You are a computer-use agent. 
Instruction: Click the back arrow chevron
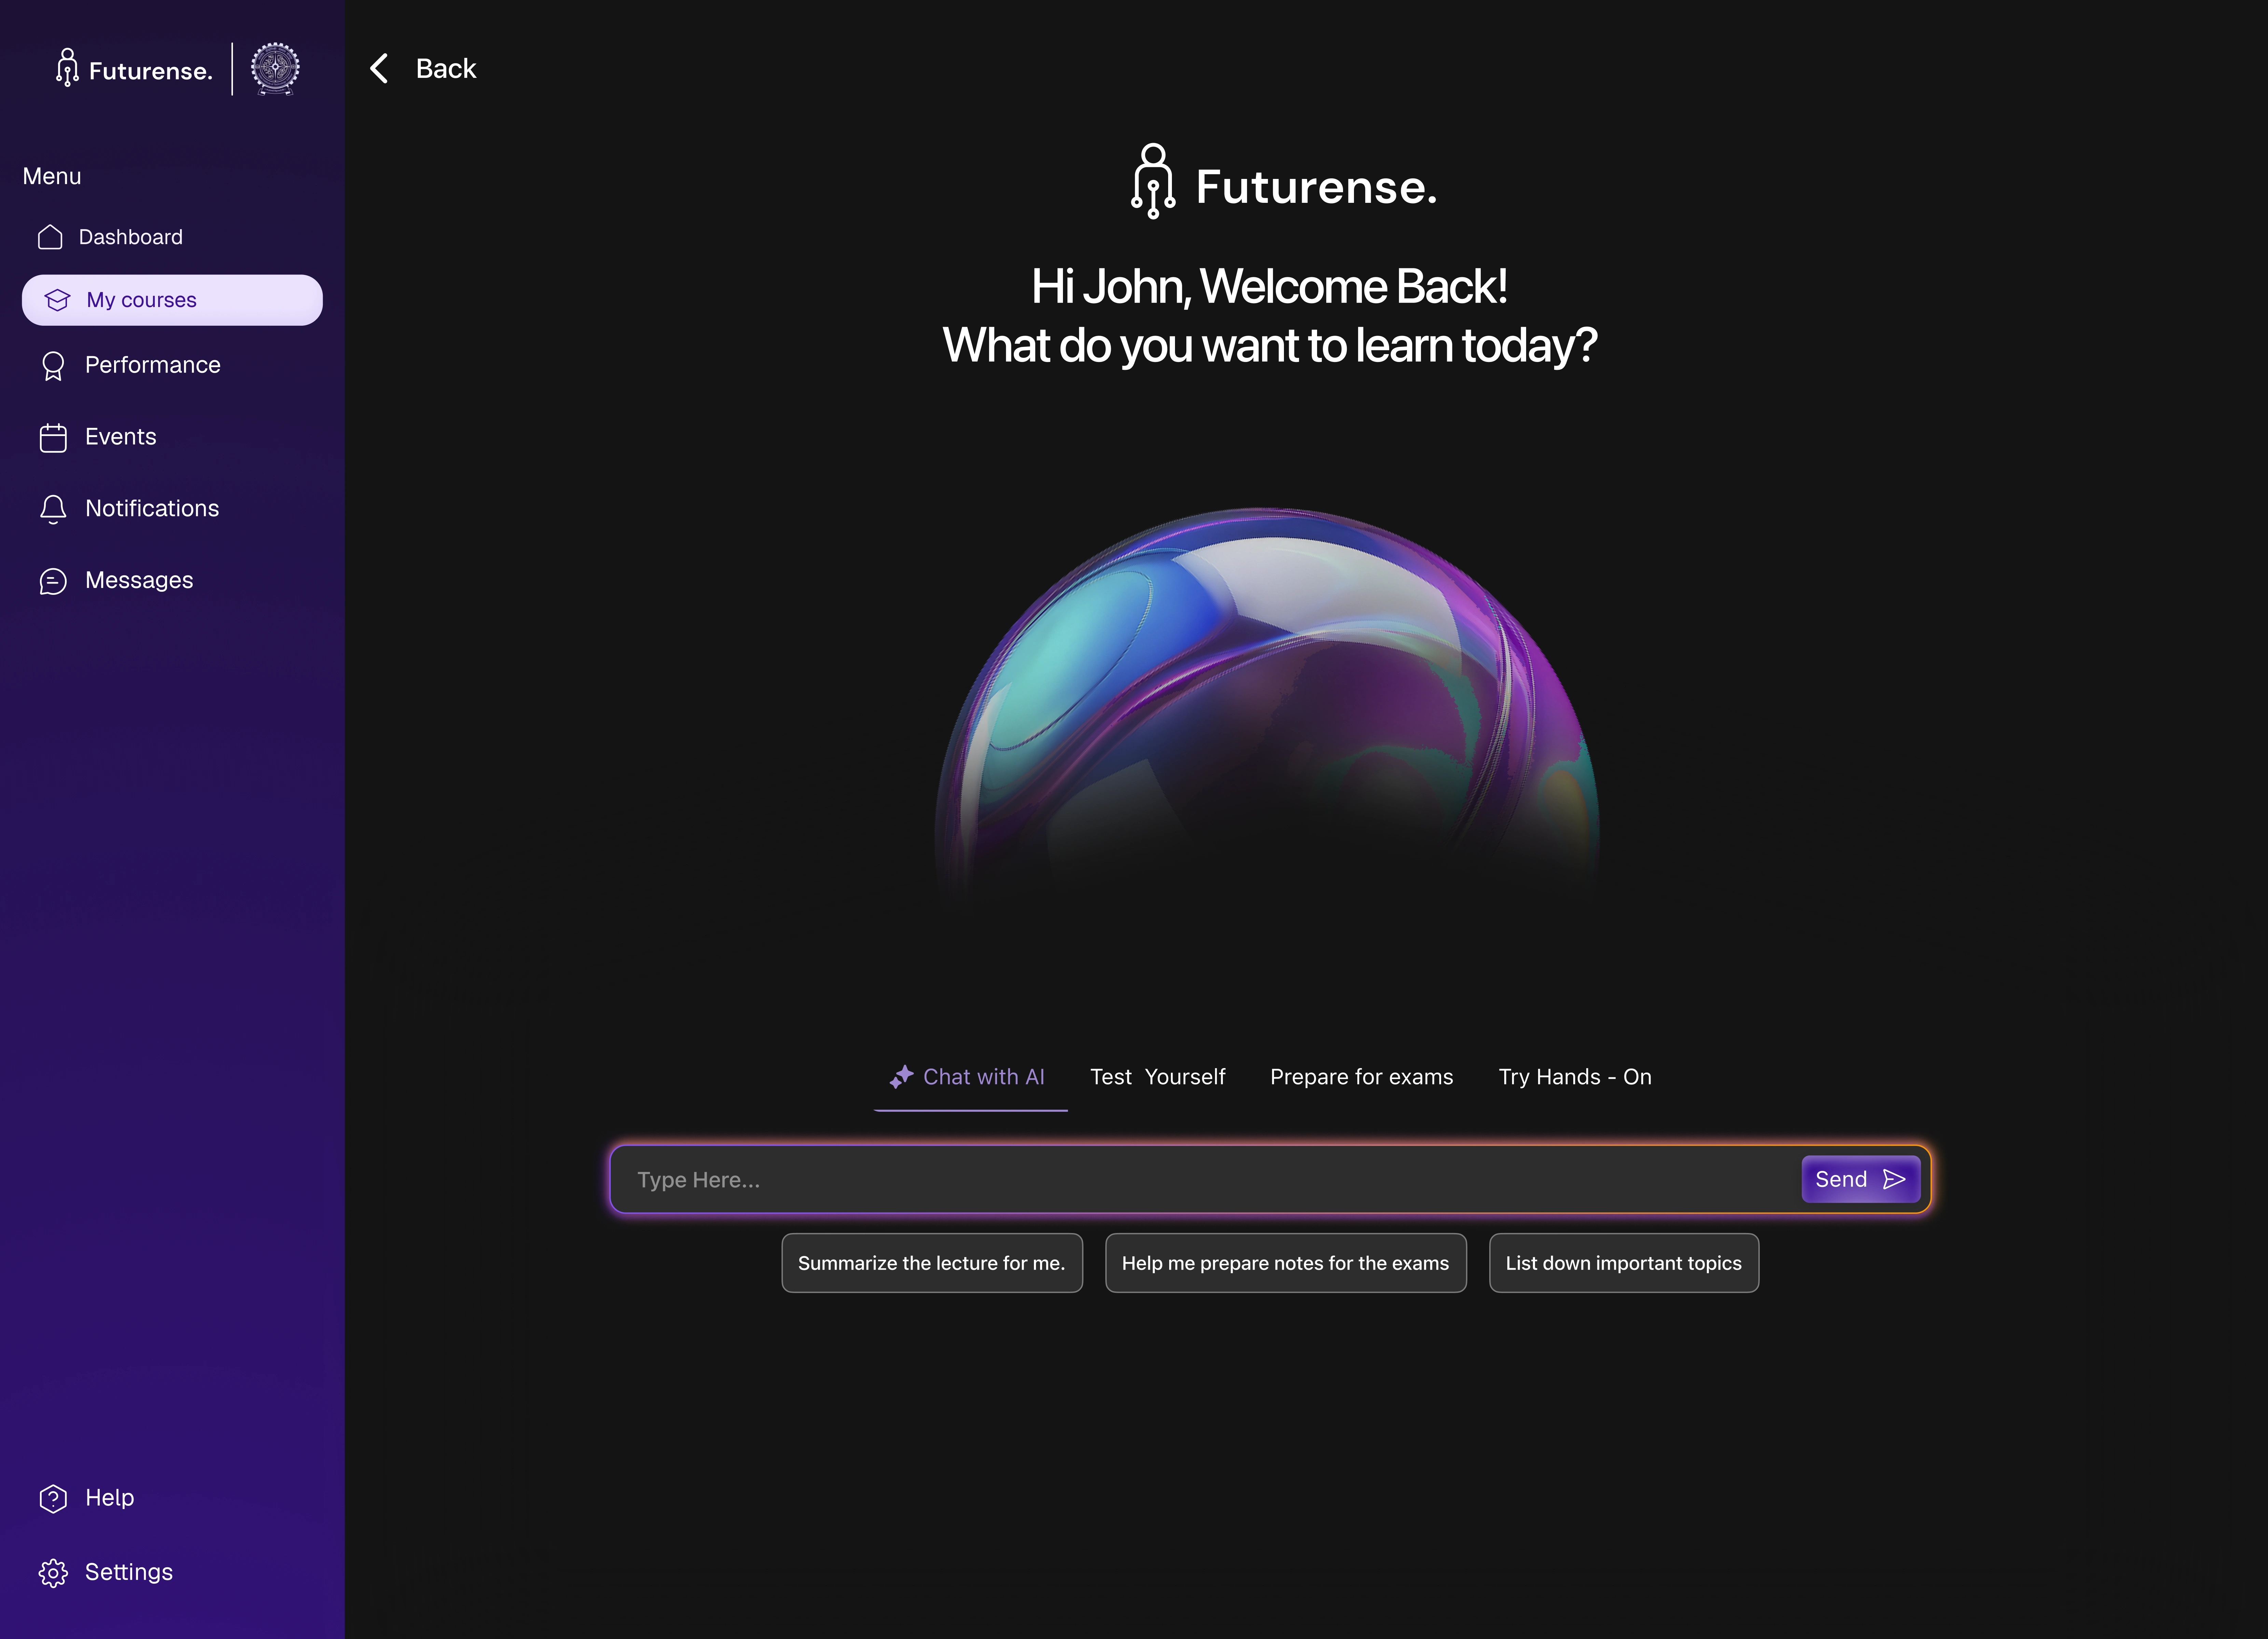[x=379, y=69]
